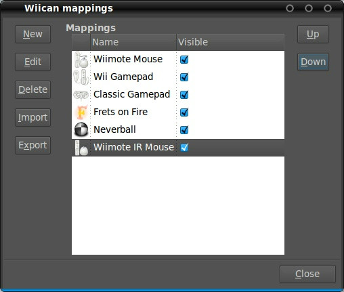Click the rightmost window control in the title bar

point(328,8)
